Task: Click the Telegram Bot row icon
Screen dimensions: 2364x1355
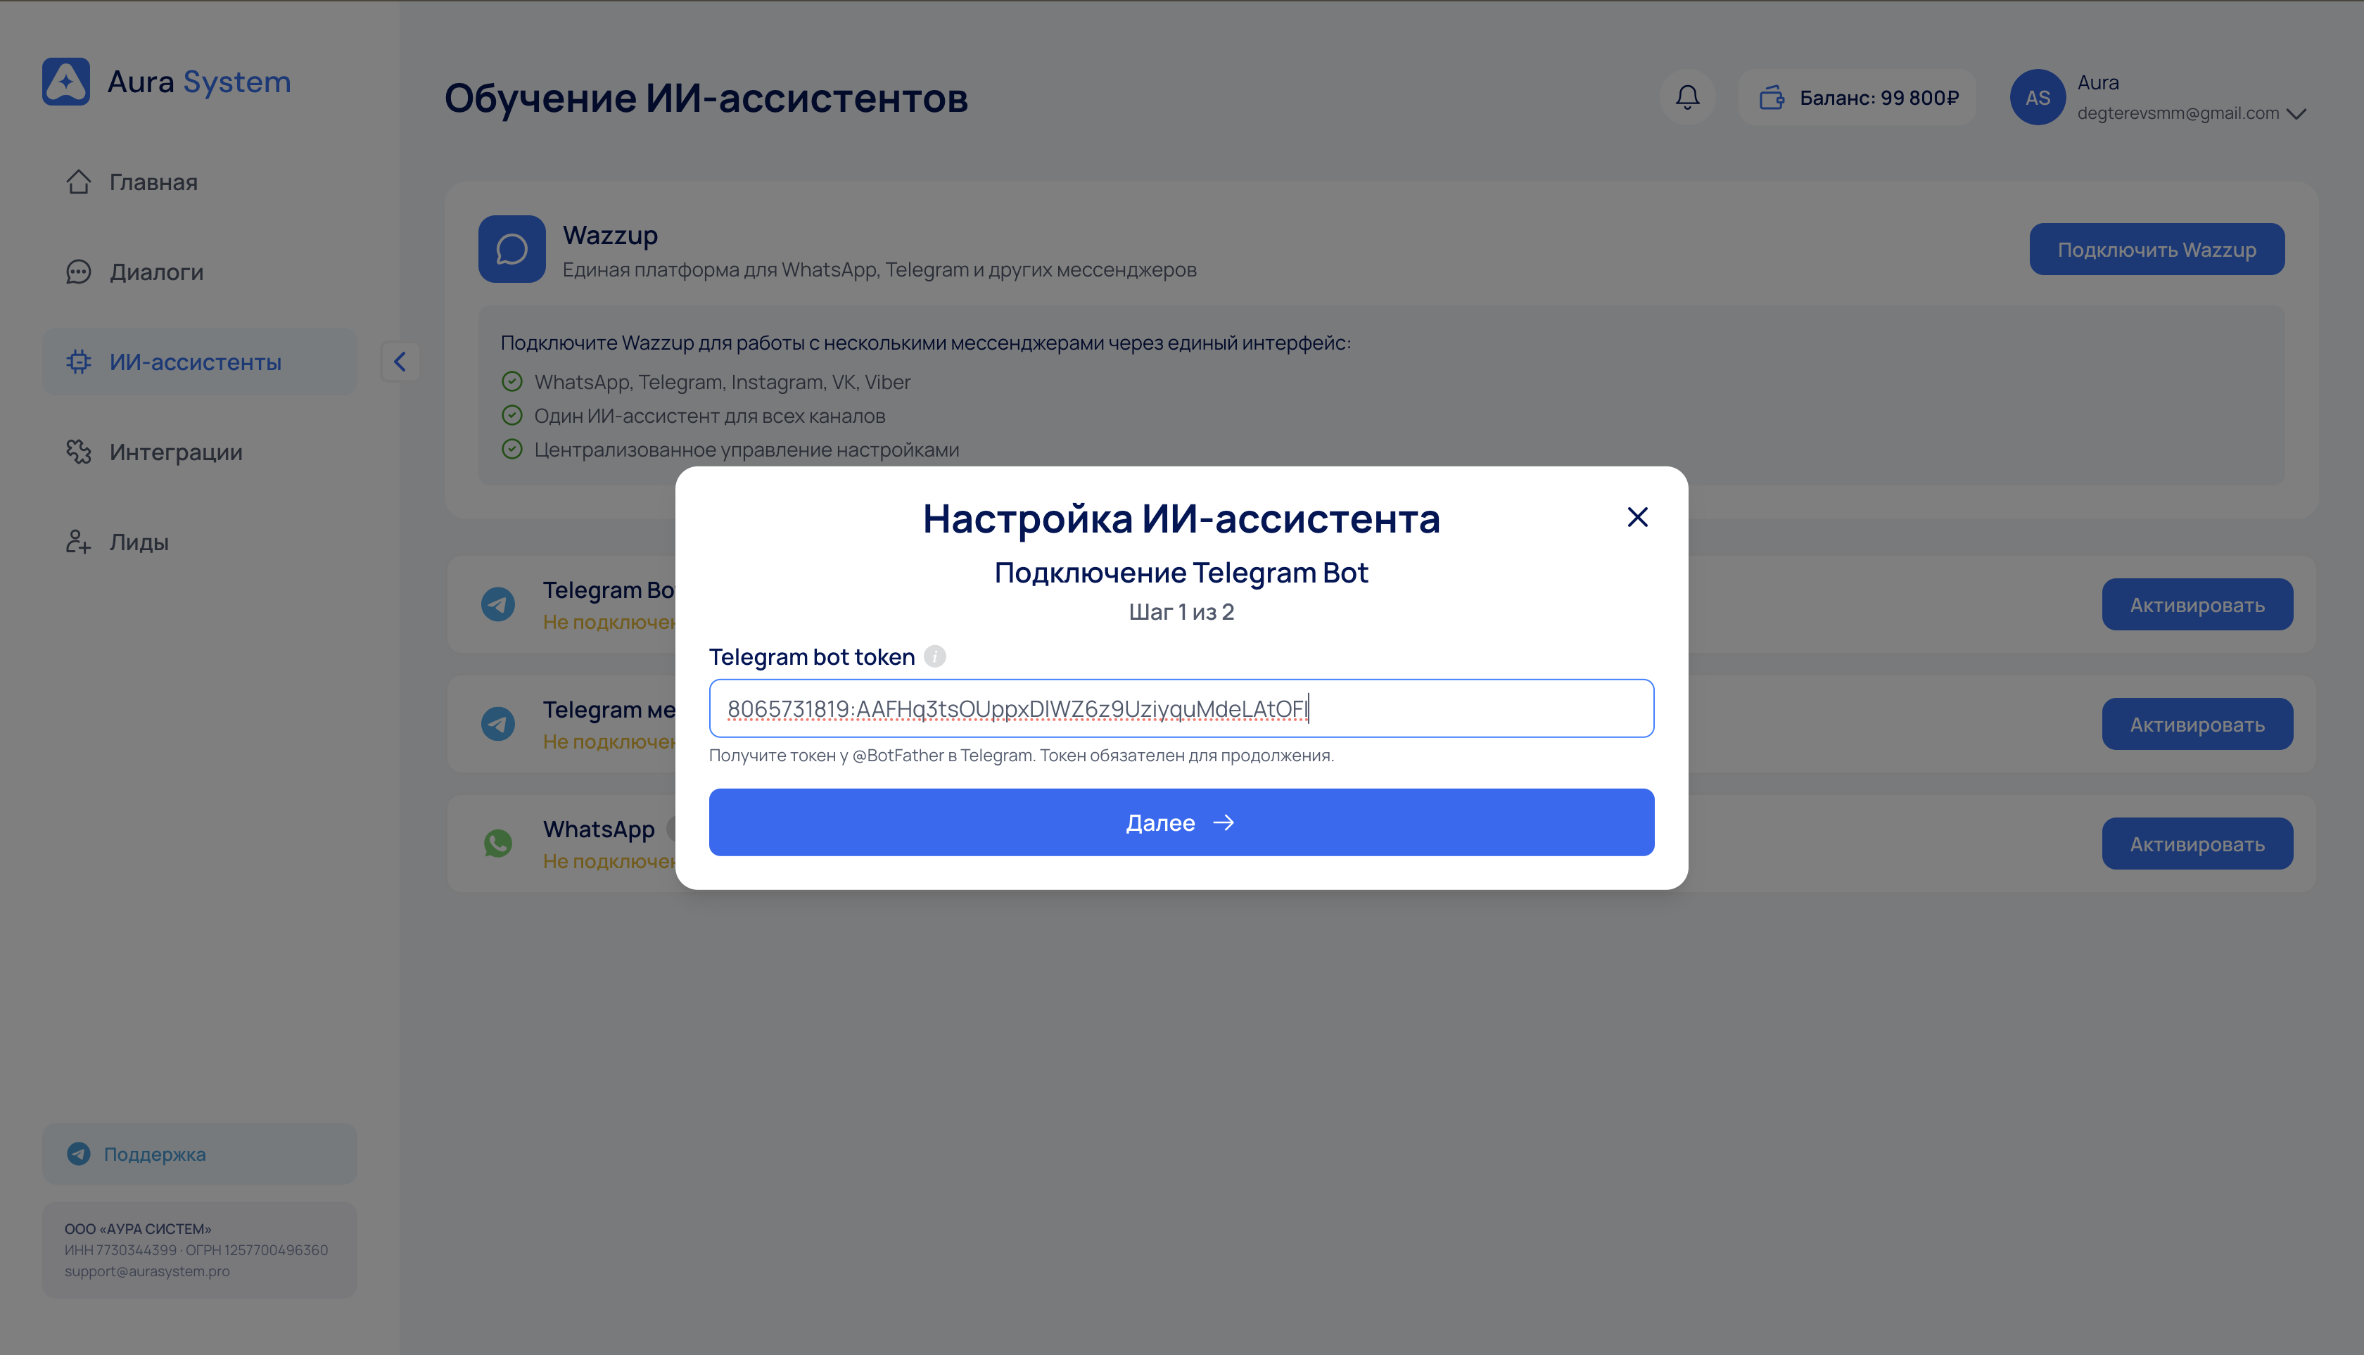Action: 498,604
